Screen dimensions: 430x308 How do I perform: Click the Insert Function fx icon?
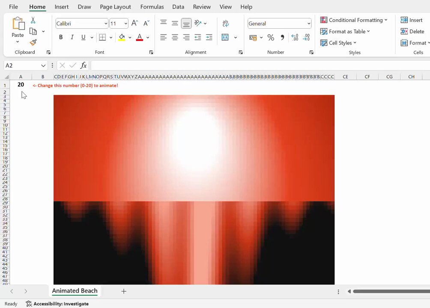[x=84, y=65]
